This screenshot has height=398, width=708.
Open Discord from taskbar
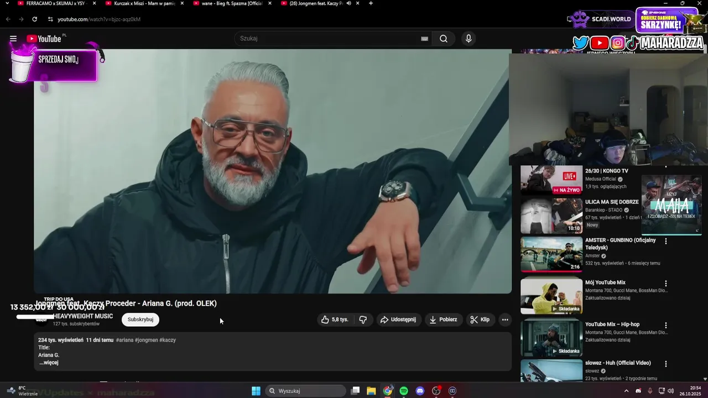(x=420, y=391)
